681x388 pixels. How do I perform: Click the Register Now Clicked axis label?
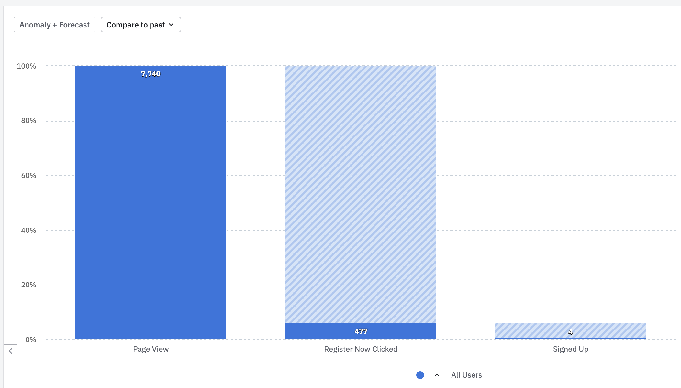[361, 349]
